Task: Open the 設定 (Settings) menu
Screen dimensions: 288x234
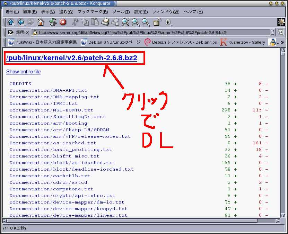Action: (141, 12)
